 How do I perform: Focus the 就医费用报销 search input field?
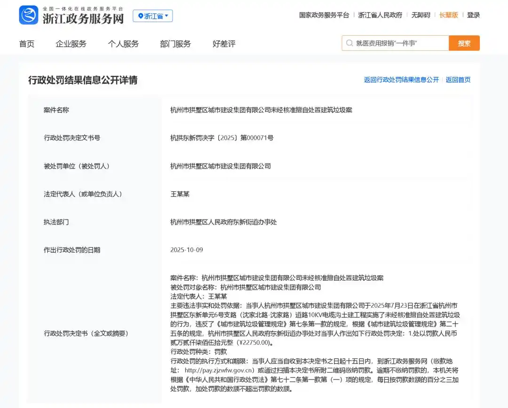coord(400,43)
